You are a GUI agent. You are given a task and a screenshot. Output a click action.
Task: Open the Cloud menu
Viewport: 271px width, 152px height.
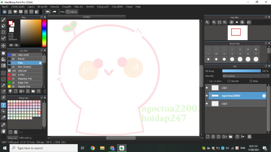[129, 7]
